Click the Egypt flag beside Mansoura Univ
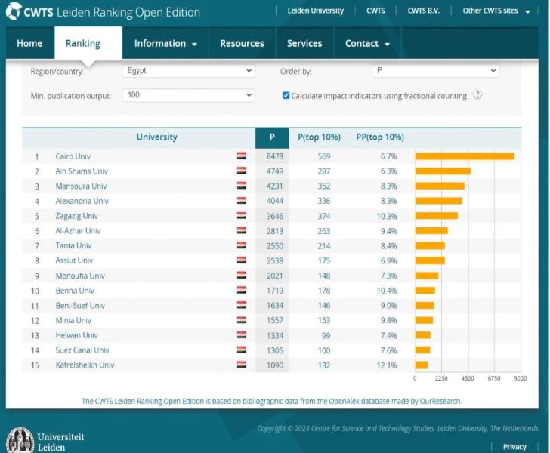The height and width of the screenshot is (453, 550). 241,186
